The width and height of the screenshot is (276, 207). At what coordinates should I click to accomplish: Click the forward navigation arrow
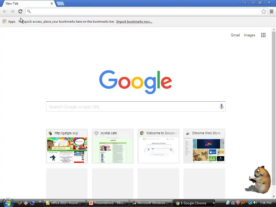[12, 11]
